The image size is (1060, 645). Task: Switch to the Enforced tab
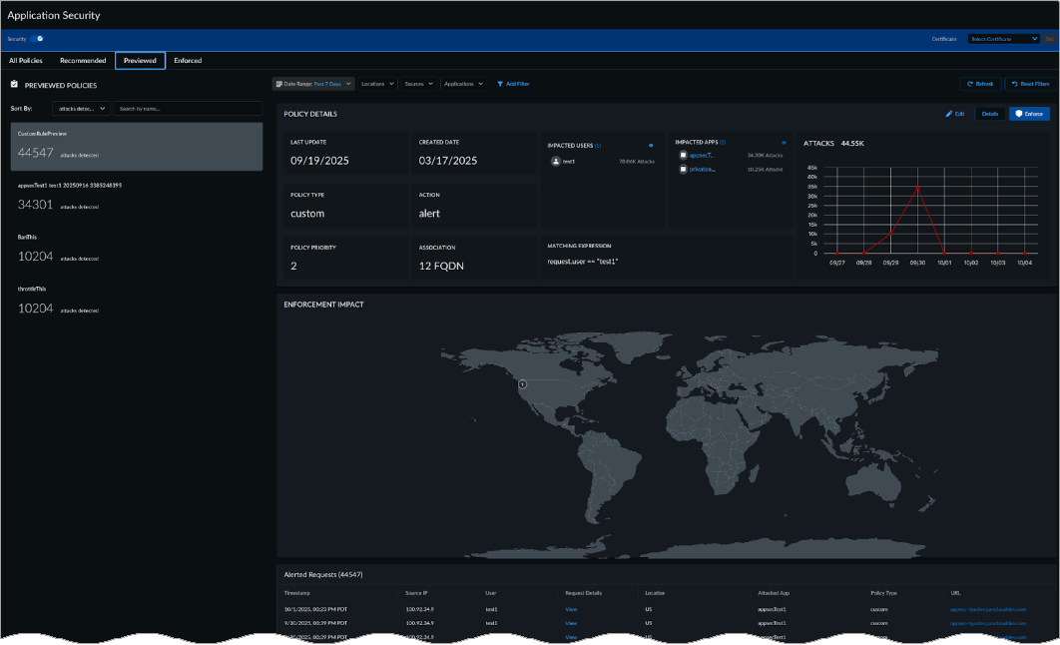(188, 61)
